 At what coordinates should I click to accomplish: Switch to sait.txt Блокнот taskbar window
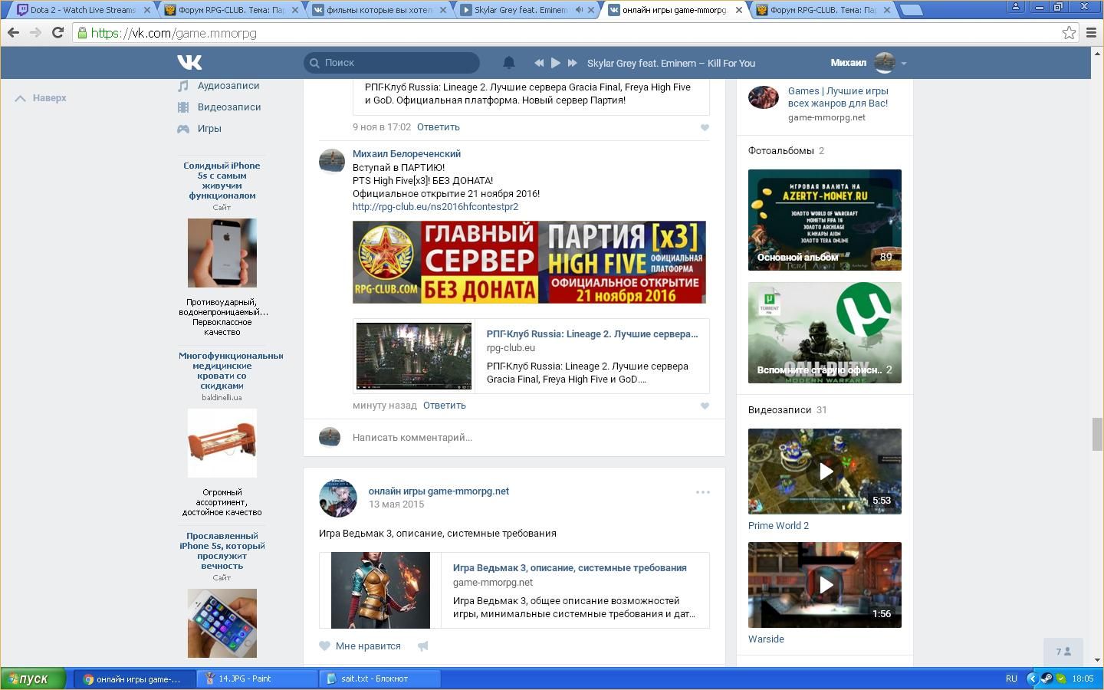tap(379, 678)
